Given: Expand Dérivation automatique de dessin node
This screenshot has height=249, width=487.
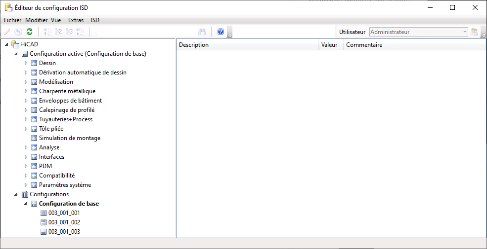Looking at the screenshot, I should (26, 72).
